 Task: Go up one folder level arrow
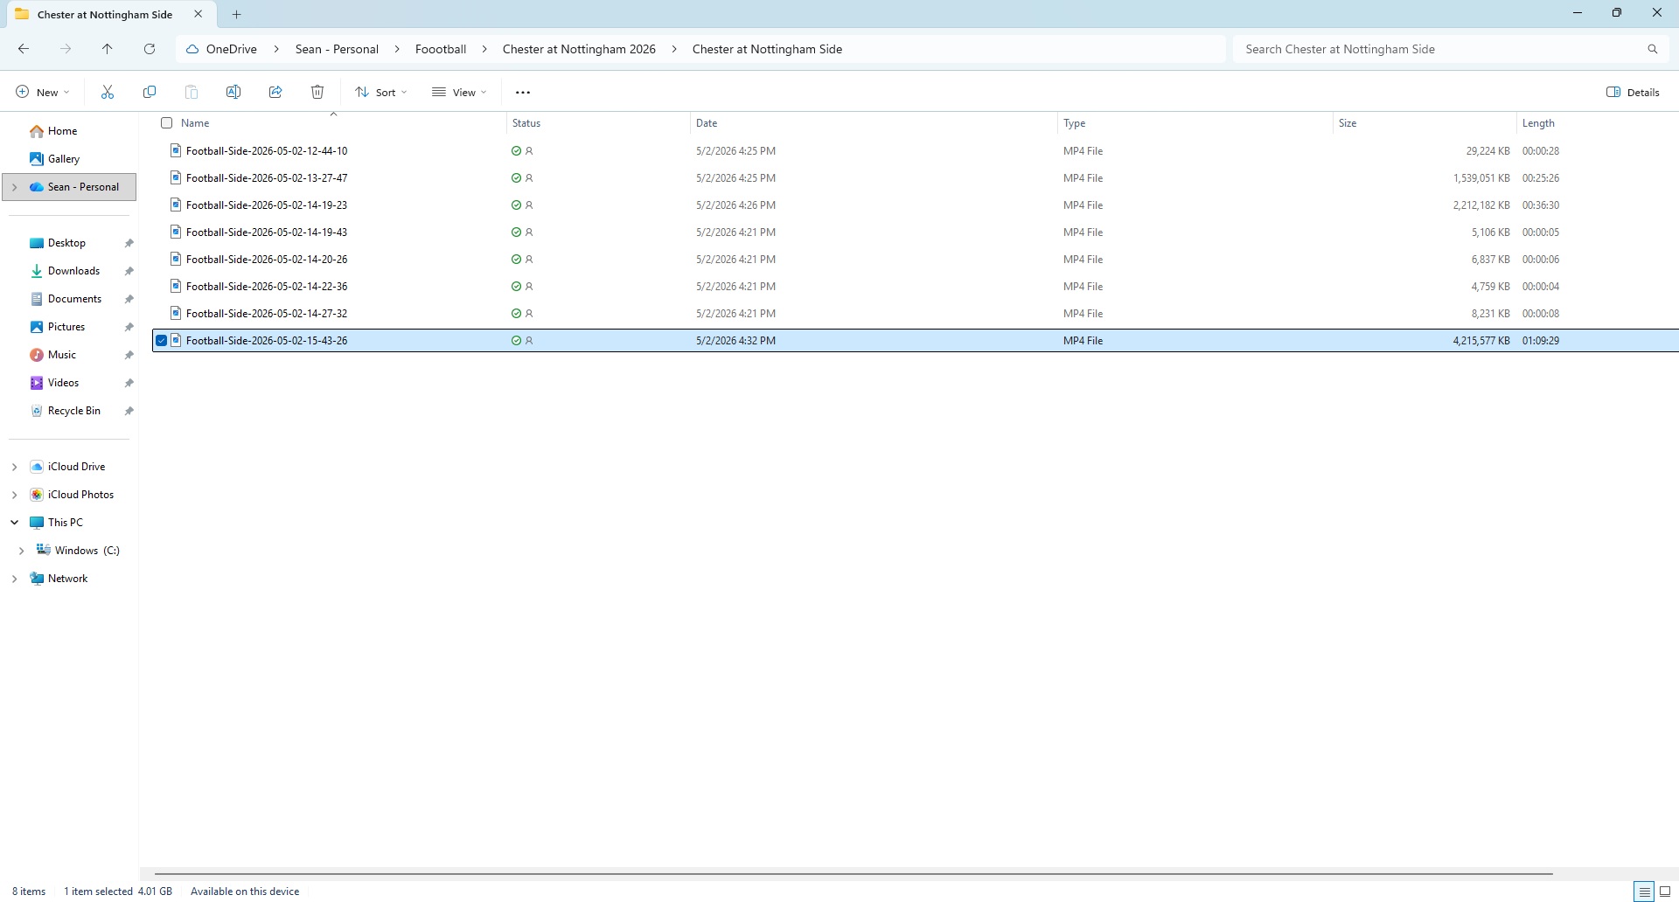point(108,49)
